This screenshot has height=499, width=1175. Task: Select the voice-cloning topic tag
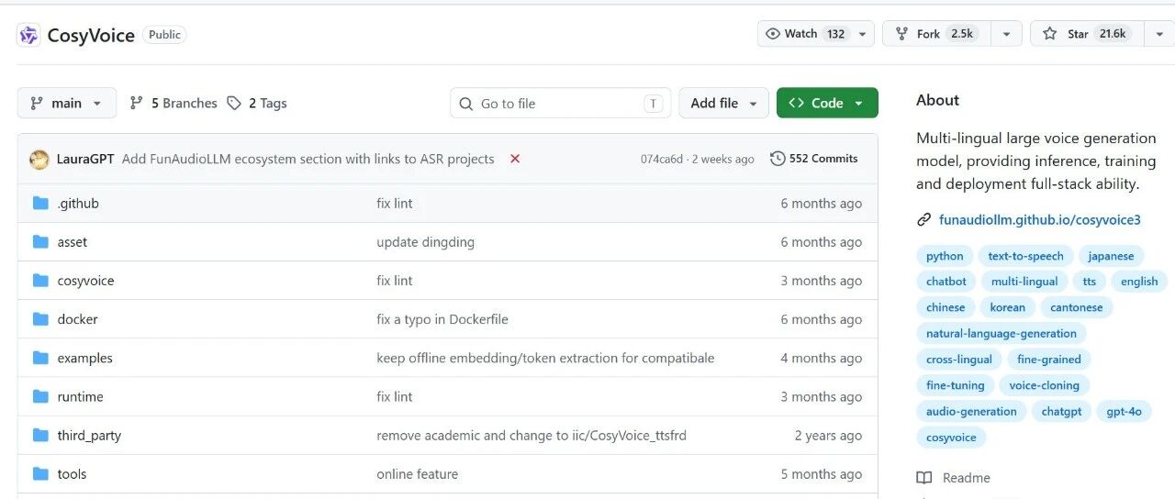(1045, 385)
